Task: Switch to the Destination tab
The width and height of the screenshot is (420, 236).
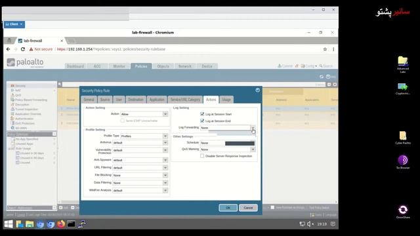Action: tap(136, 100)
